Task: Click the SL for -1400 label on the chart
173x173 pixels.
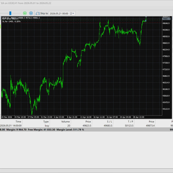Action: coord(11,21)
